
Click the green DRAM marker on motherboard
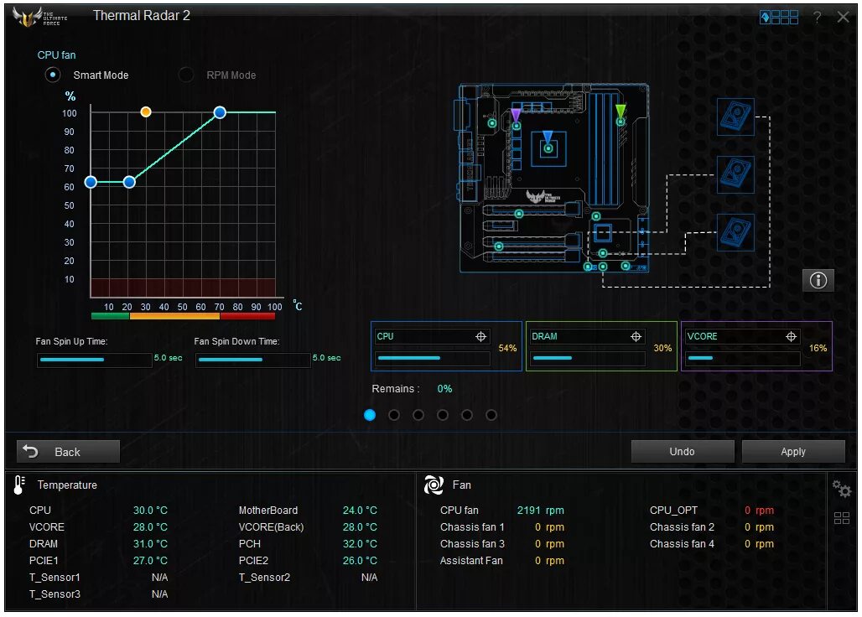[x=621, y=111]
